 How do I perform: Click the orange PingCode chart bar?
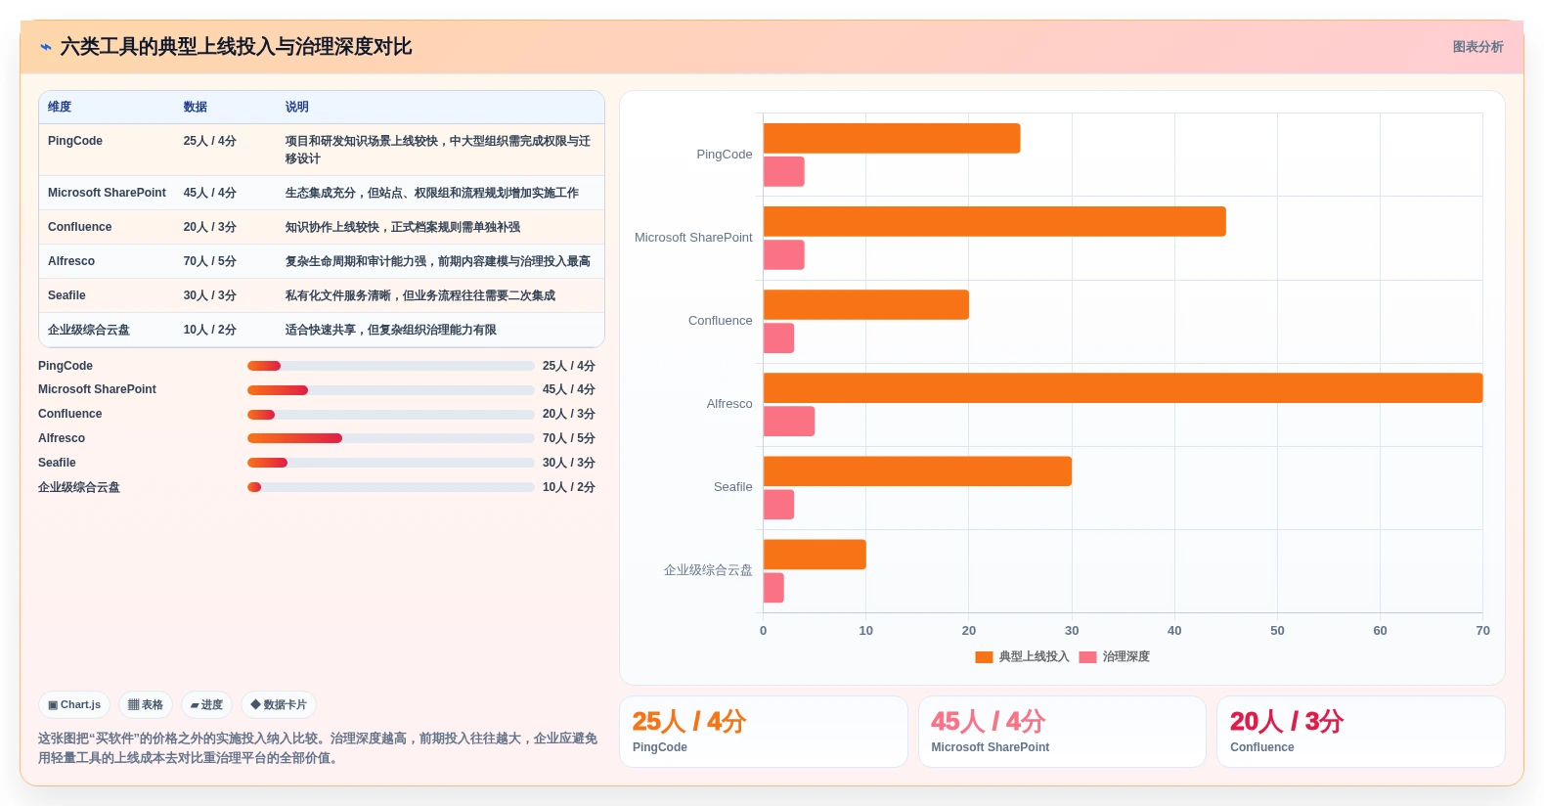pyautogui.click(x=892, y=138)
